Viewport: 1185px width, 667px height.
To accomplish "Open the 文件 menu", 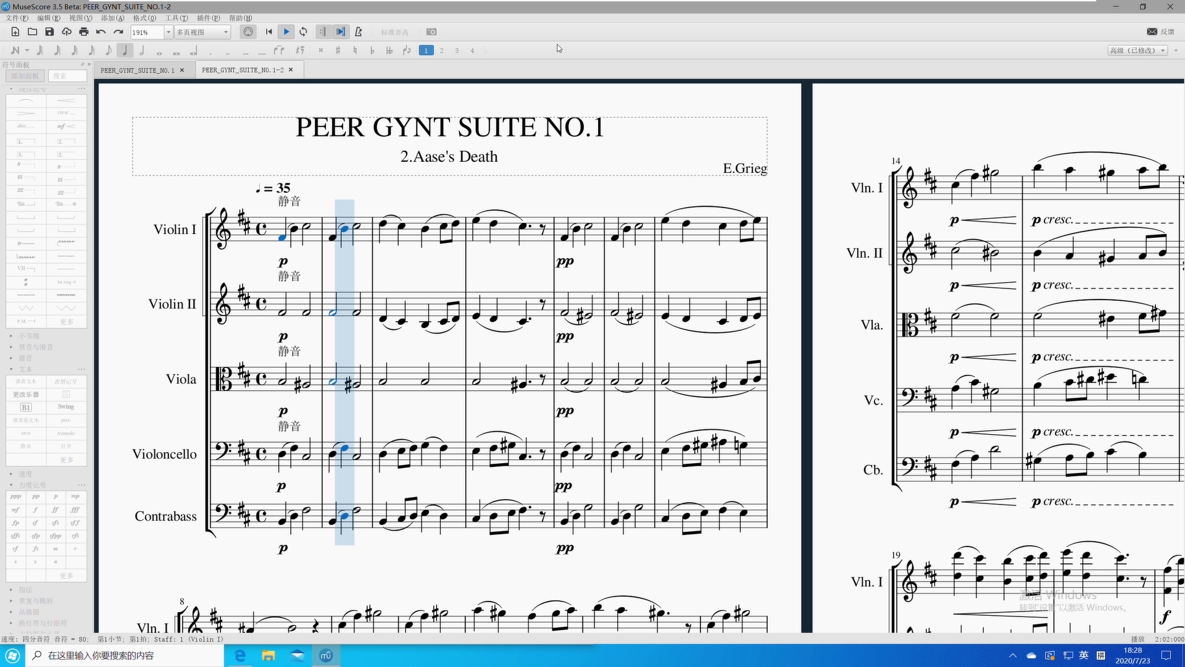I will point(17,18).
